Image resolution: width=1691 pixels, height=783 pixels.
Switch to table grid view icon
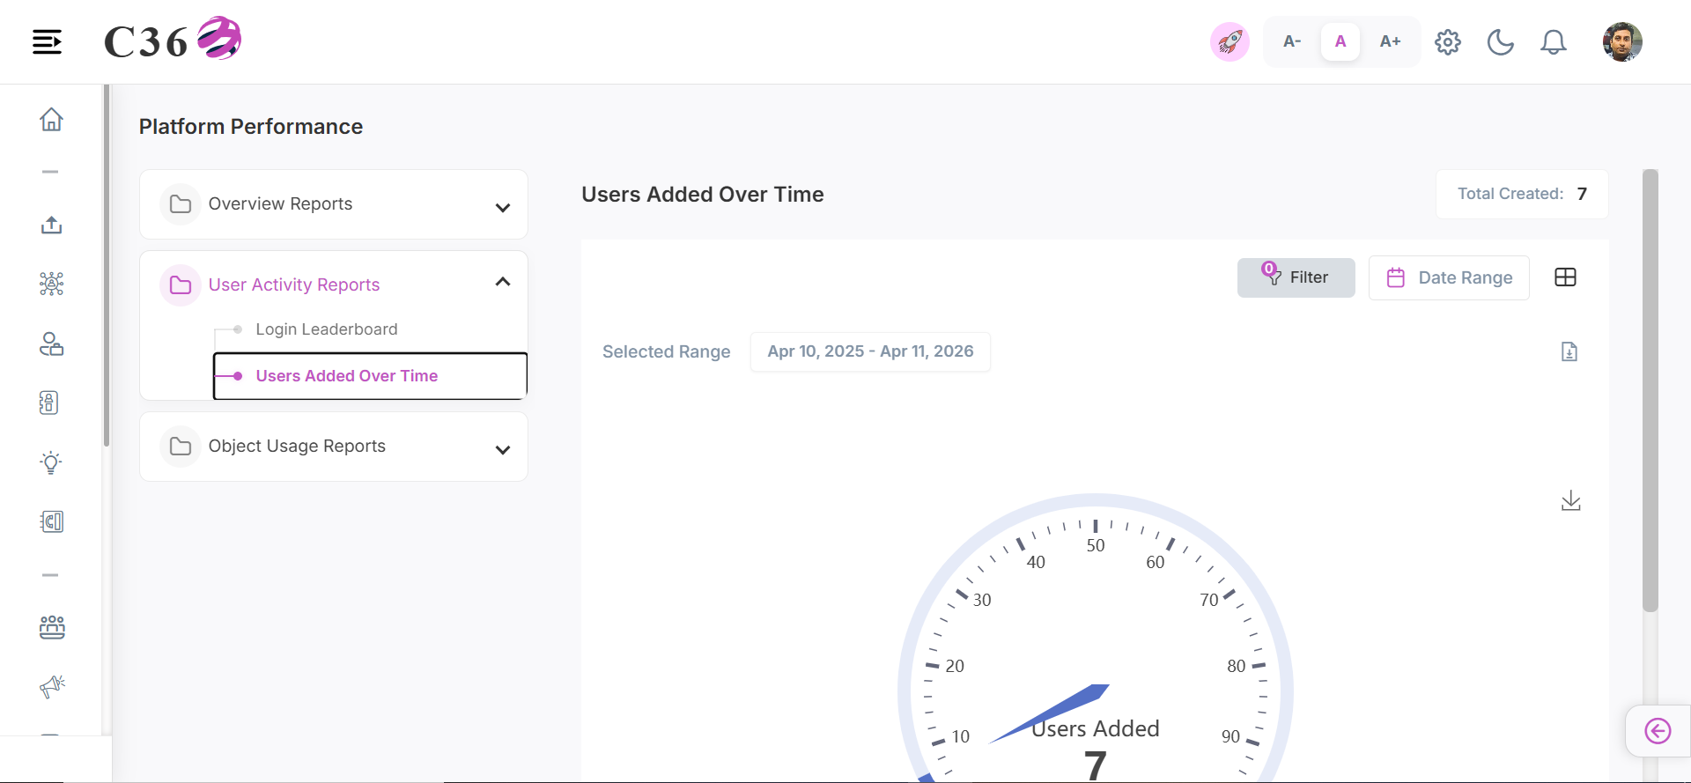click(x=1565, y=277)
